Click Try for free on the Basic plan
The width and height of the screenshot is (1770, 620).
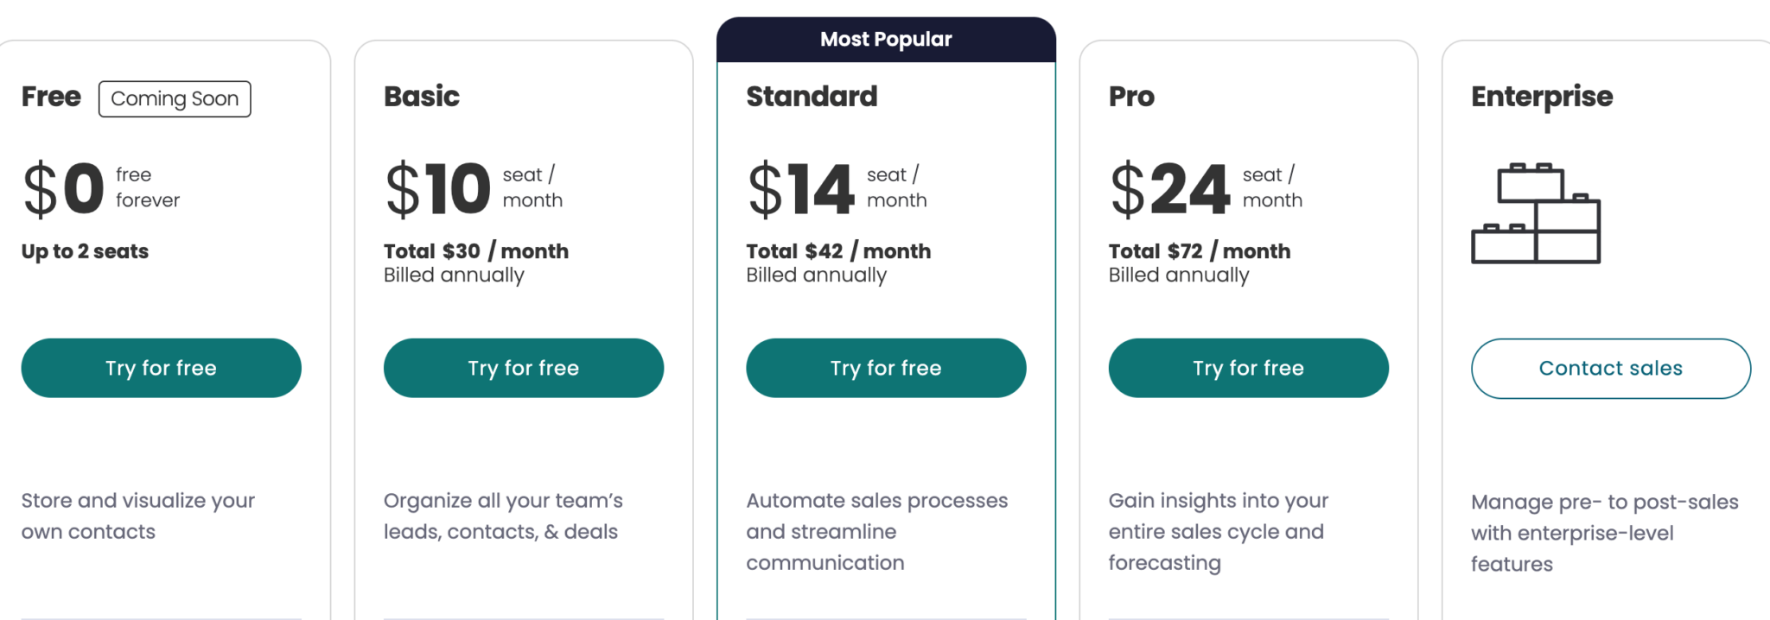[x=523, y=368]
